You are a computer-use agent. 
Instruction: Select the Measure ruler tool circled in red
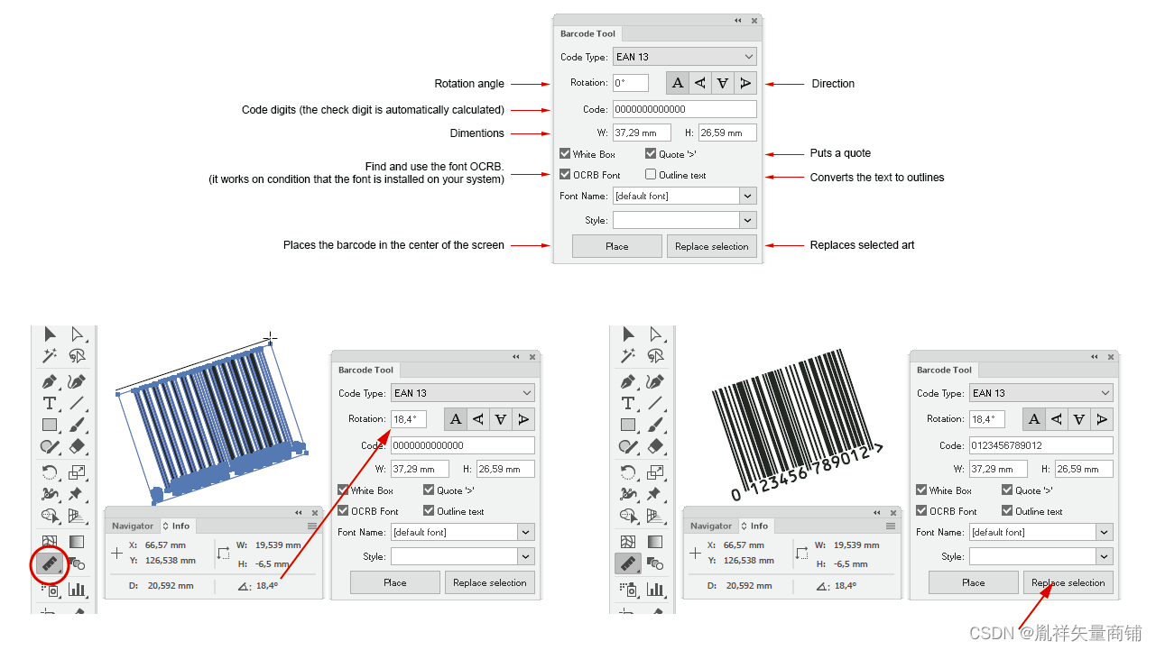tap(50, 564)
